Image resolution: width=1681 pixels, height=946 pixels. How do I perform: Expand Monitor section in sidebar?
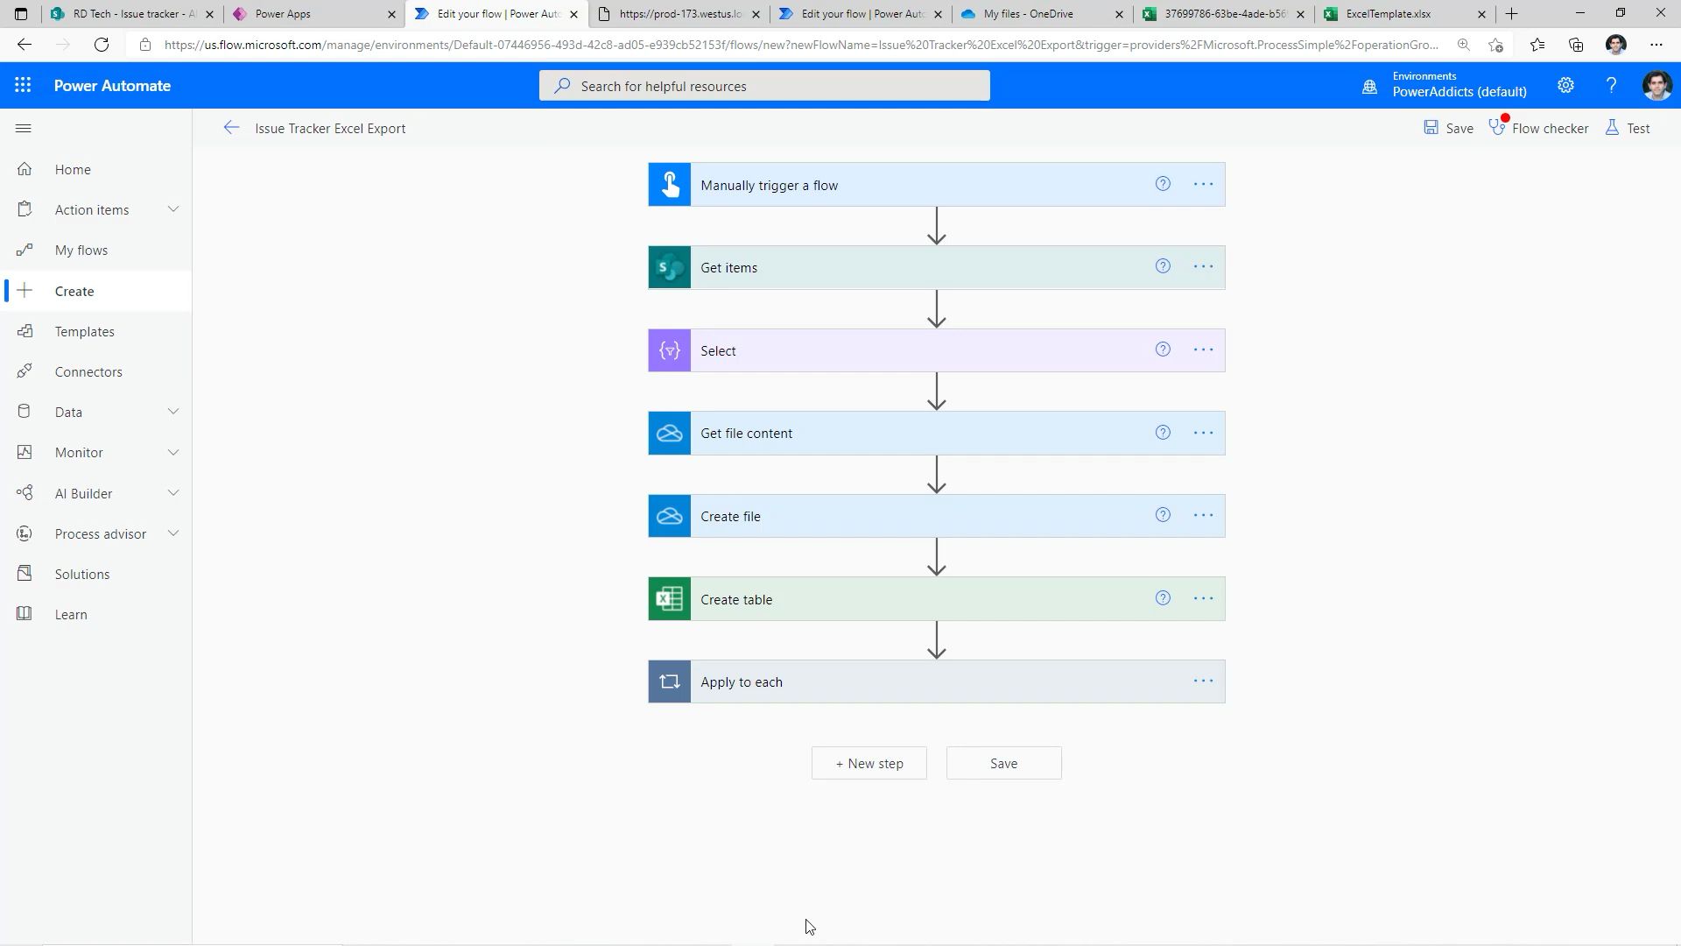[173, 452]
